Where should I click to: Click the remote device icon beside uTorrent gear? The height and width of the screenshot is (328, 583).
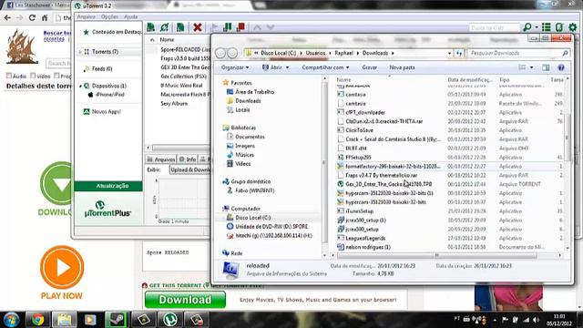pyautogui.click(x=559, y=27)
